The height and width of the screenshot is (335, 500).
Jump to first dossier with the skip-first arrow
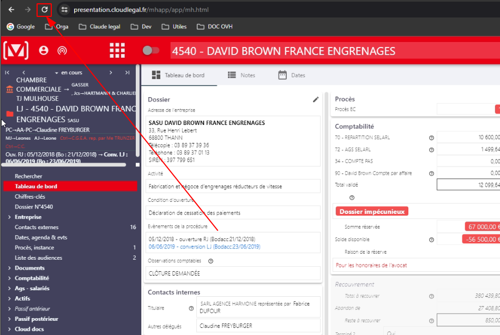pyautogui.click(x=7, y=73)
